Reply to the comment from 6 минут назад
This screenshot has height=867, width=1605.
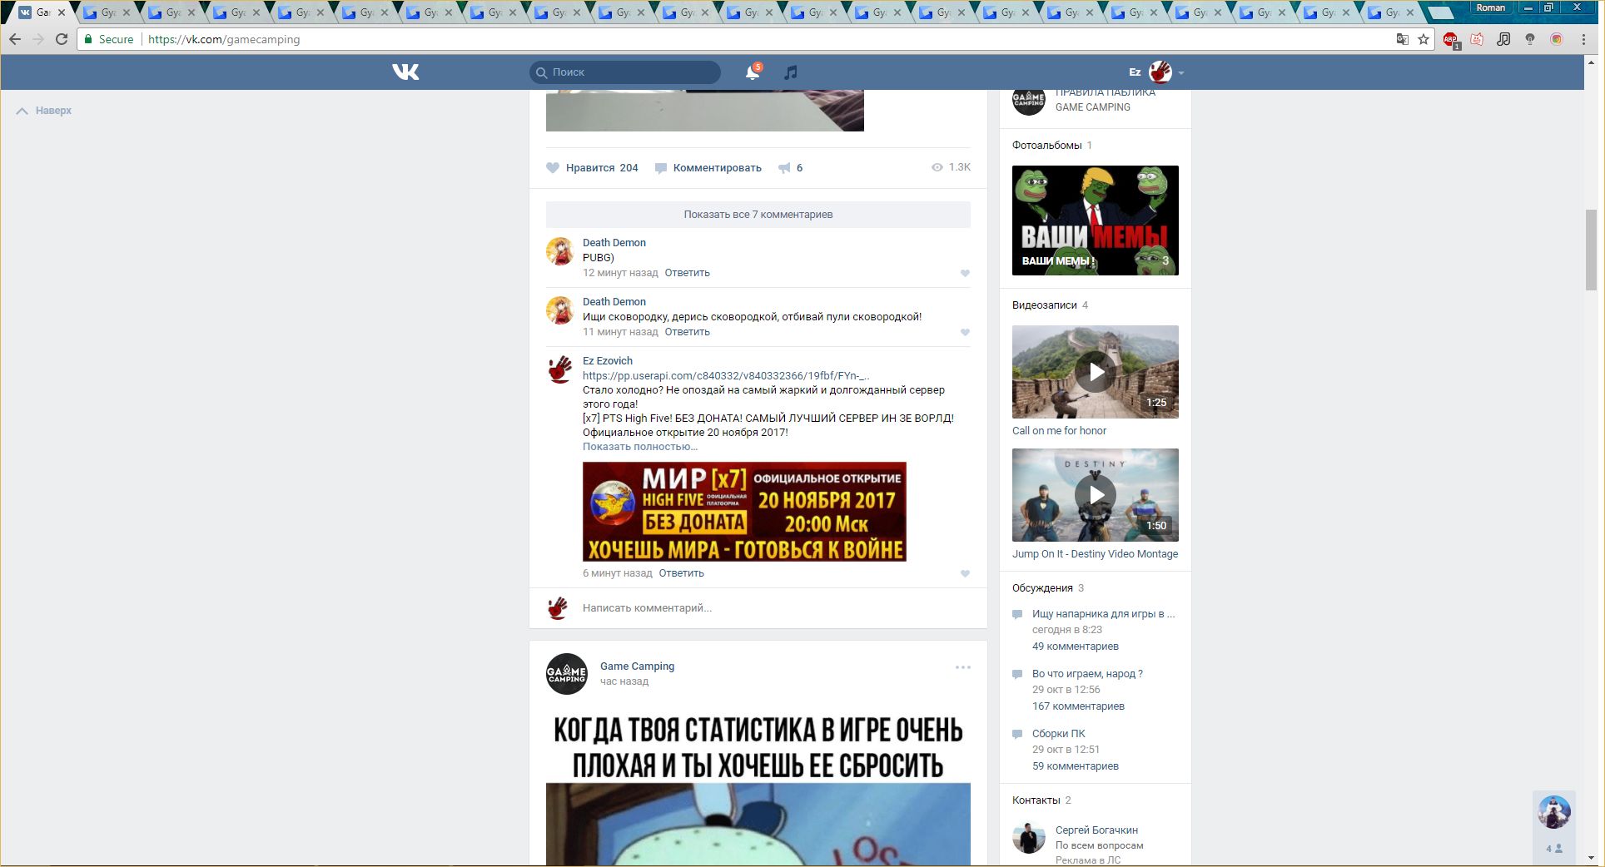[681, 573]
